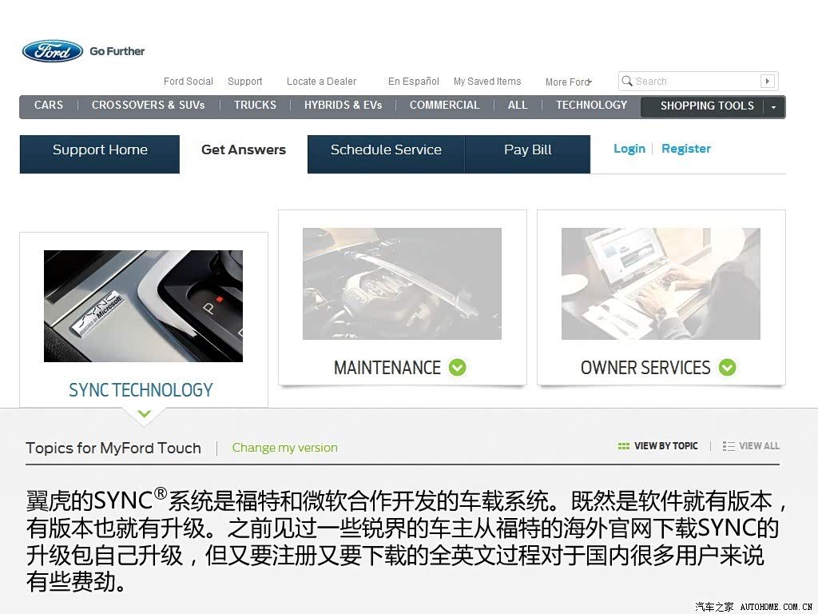This screenshot has height=614, width=818.
Task: Click the View by Topic grid icon
Action: 623,446
